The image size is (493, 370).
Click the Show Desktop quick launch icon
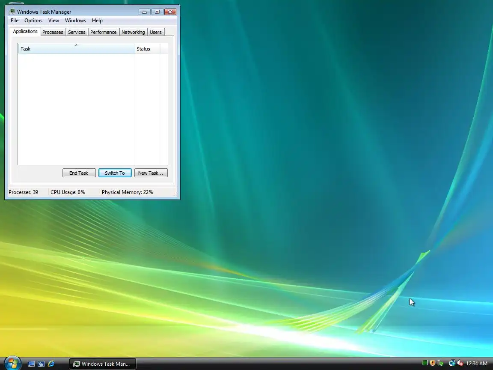31,364
